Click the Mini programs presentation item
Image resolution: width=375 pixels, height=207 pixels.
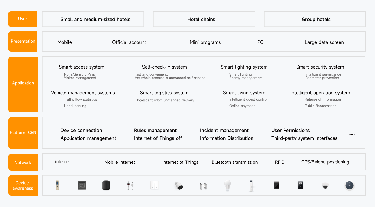(205, 42)
